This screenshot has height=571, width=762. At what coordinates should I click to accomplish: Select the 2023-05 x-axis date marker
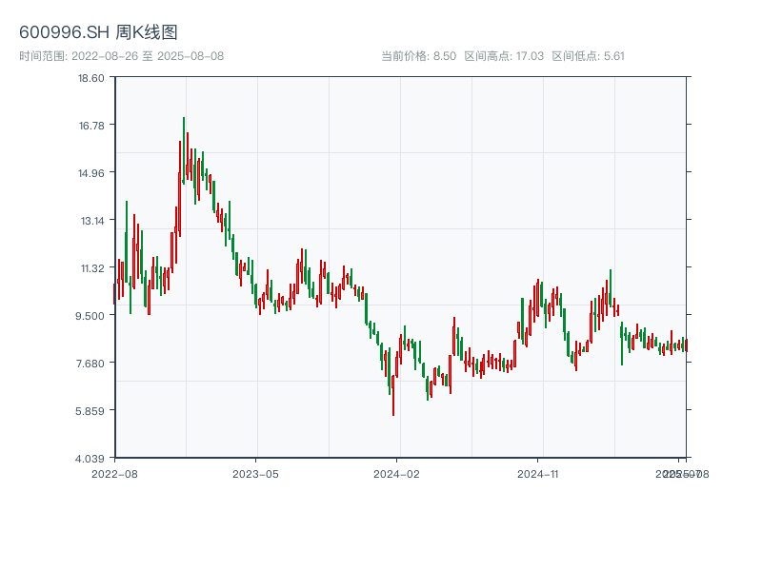[x=255, y=473]
